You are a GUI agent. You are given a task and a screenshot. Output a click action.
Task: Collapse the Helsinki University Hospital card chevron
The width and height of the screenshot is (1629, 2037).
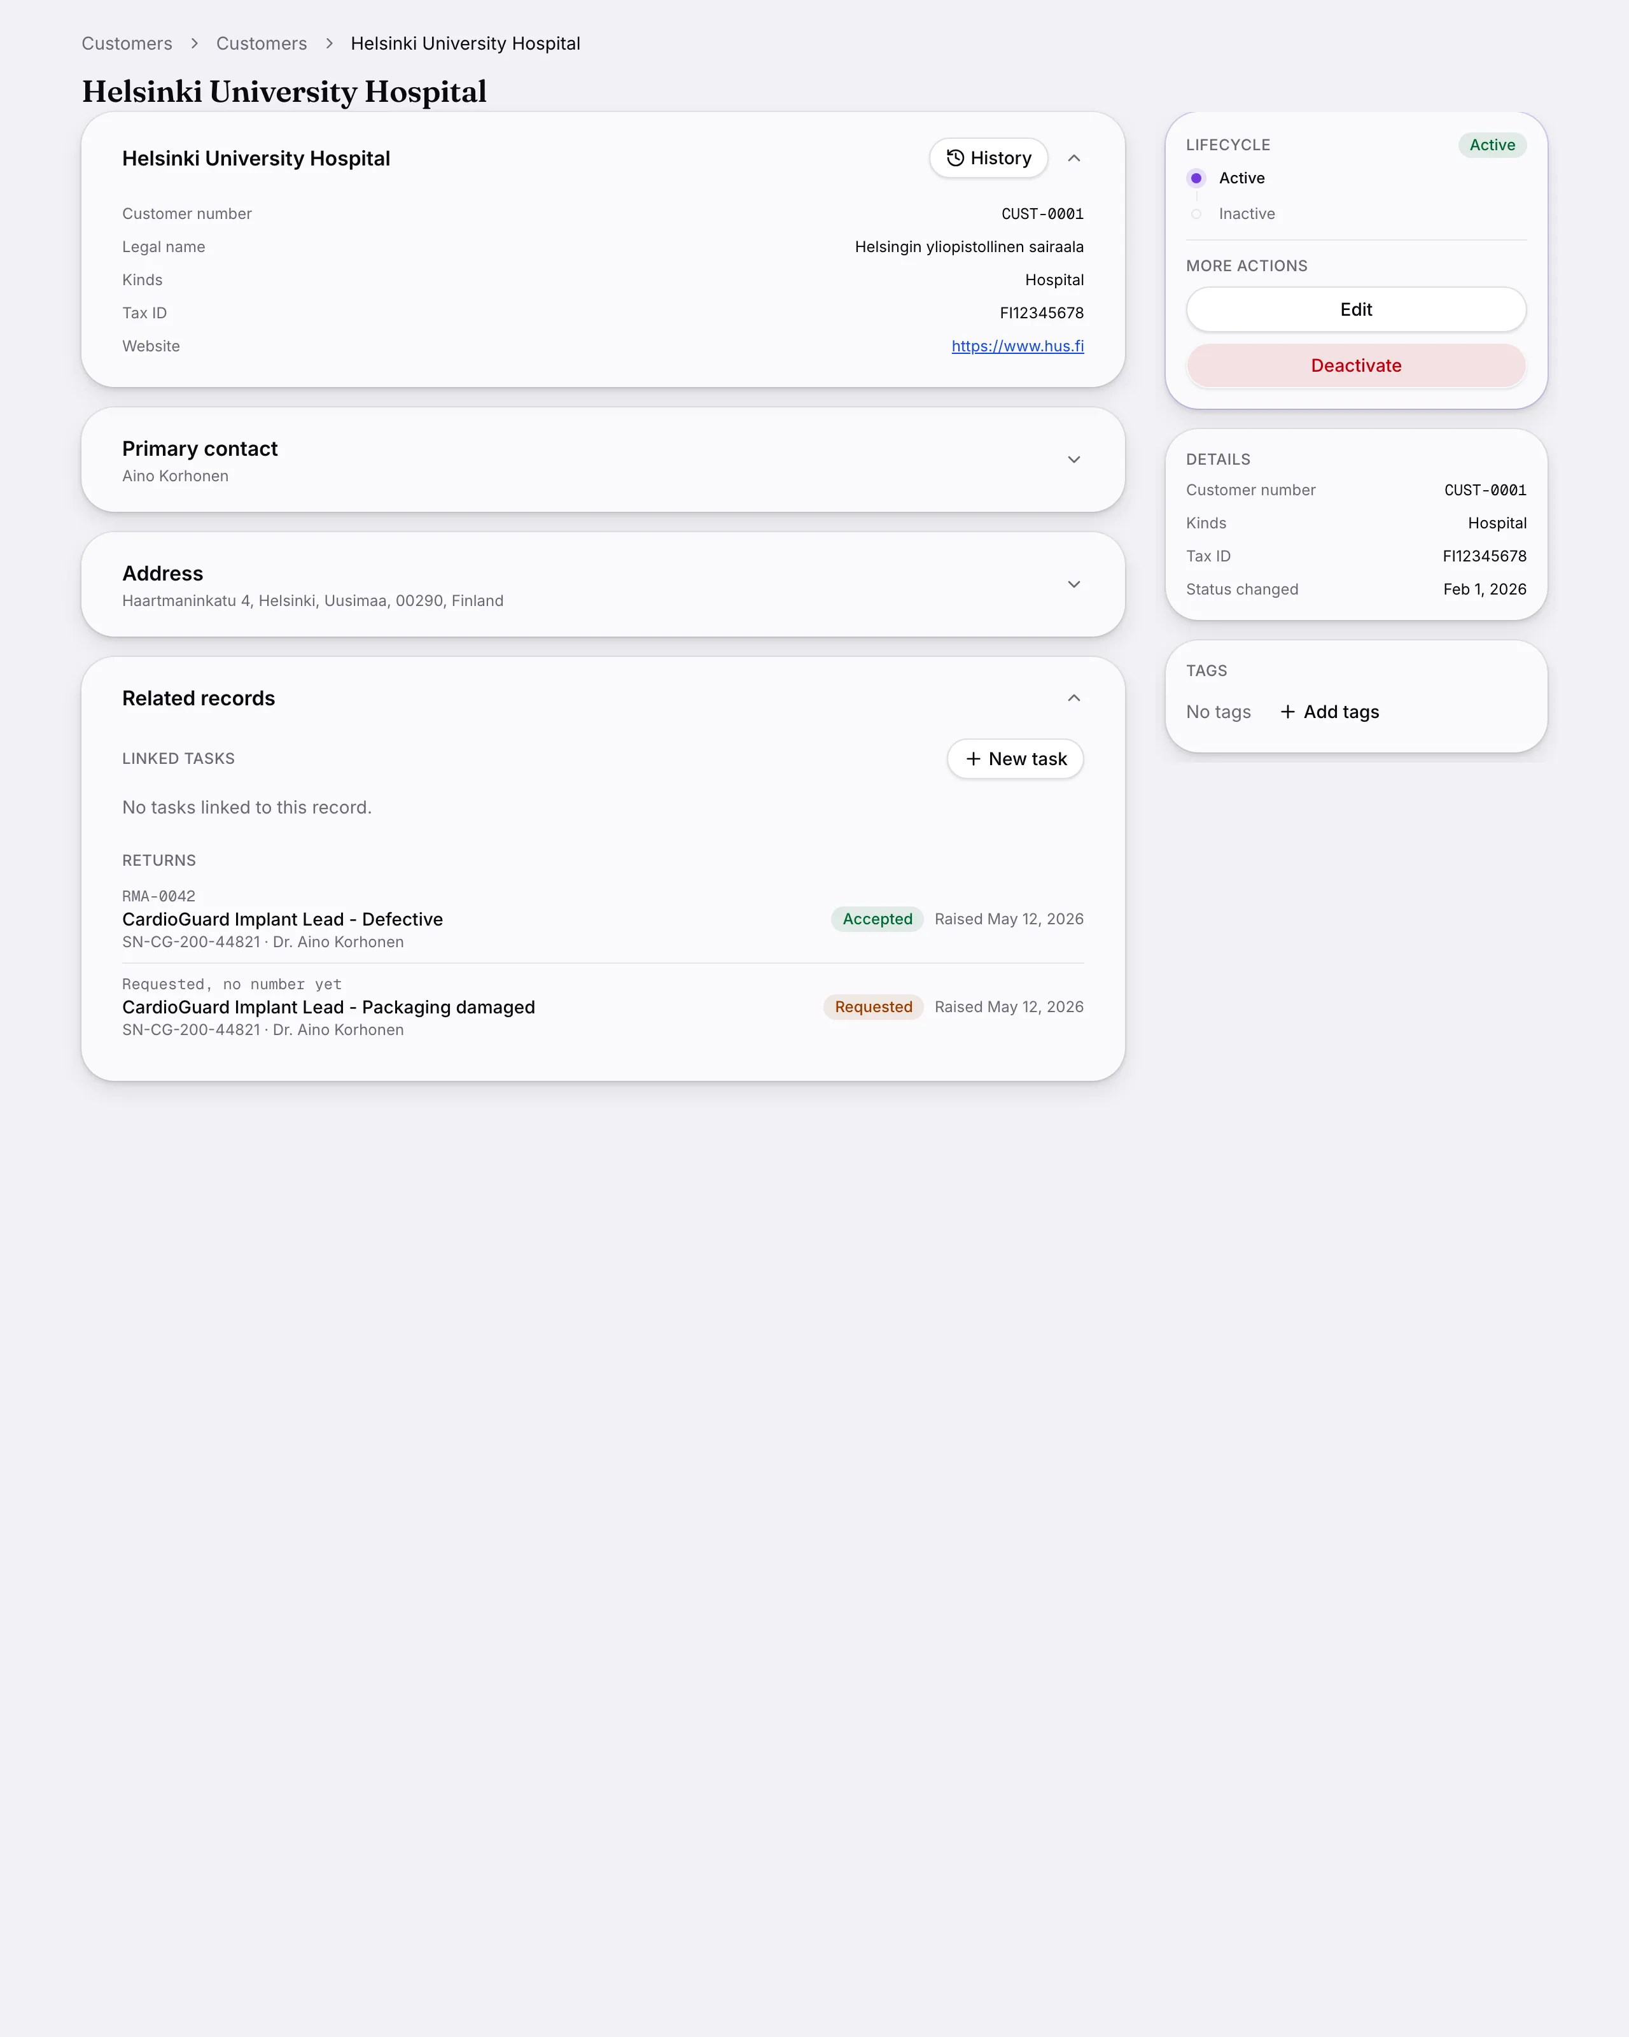tap(1073, 158)
